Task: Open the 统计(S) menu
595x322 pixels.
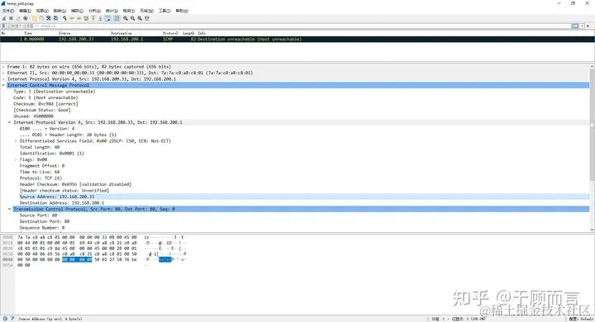Action: coord(112,11)
